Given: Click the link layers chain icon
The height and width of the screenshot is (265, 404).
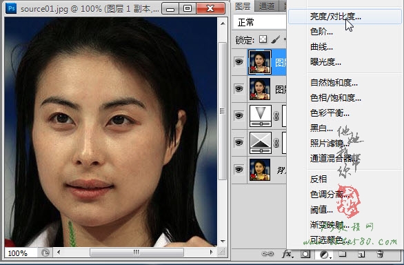Looking at the screenshot, I should [x=267, y=254].
